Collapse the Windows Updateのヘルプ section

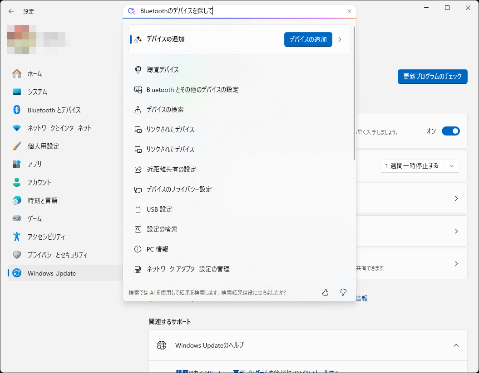(x=456, y=345)
